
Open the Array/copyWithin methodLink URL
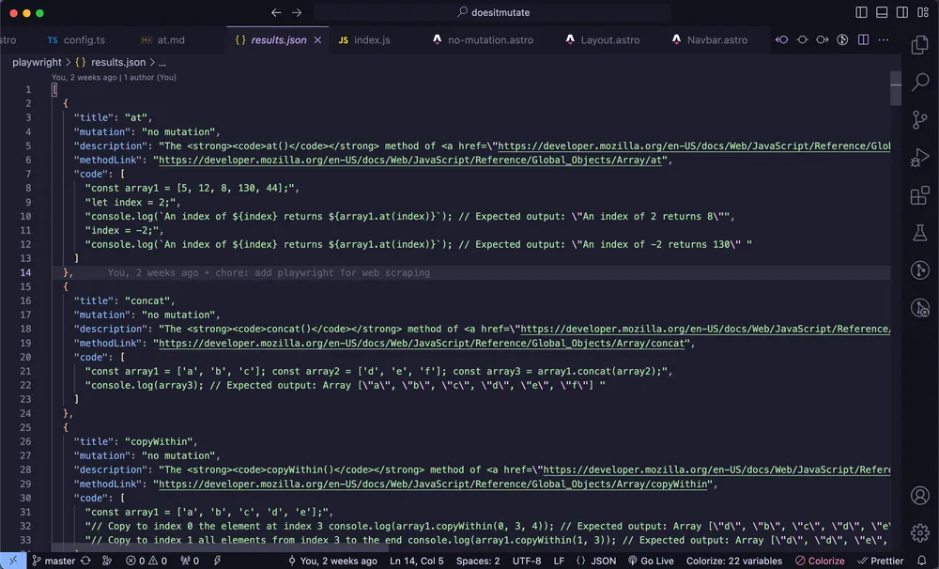coord(433,484)
